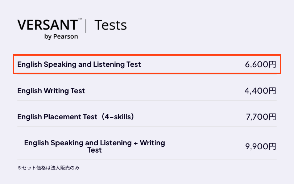Click the vertical divider beside the VERSANT logo
Image resolution: width=294 pixels, height=184 pixels.
click(86, 25)
